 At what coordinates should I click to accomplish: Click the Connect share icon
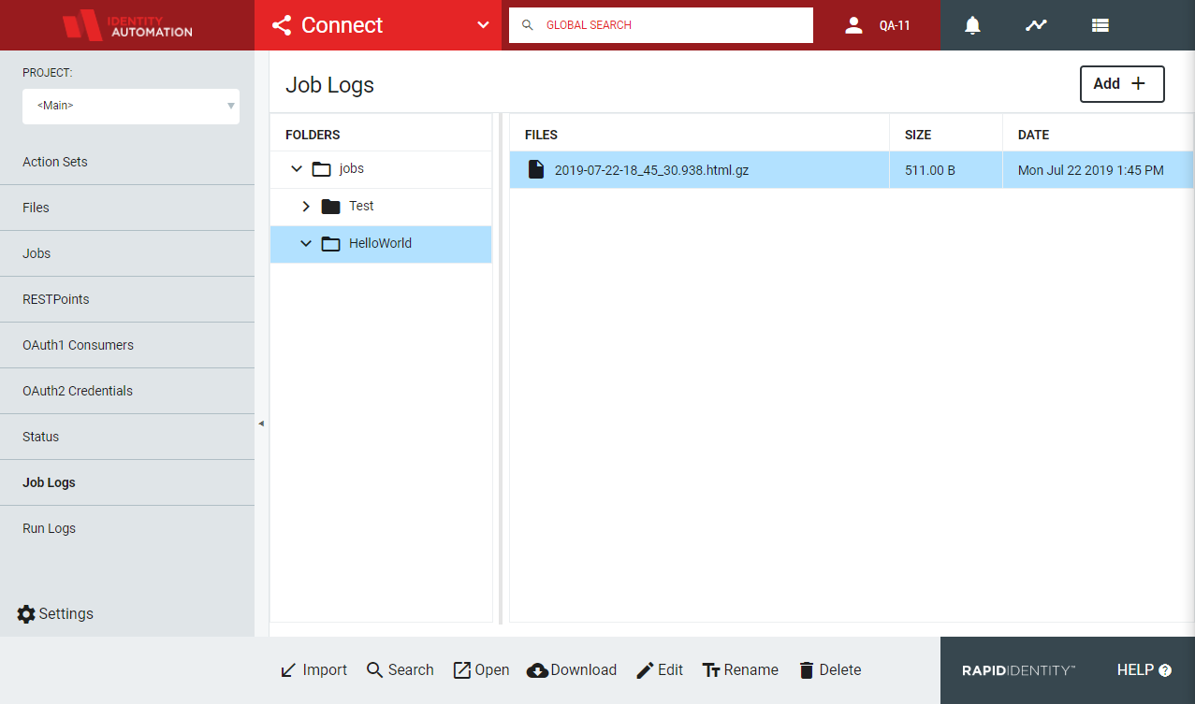(x=282, y=25)
